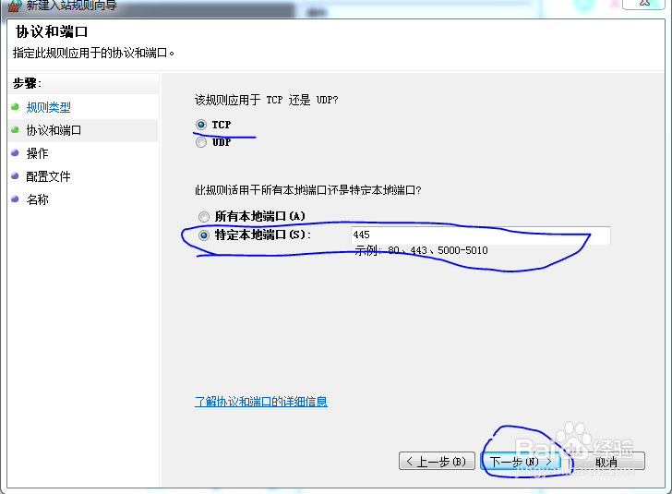This screenshot has width=672, height=494.
Task: Click the green bullet beside 协议和端口
Action: pyautogui.click(x=15, y=129)
